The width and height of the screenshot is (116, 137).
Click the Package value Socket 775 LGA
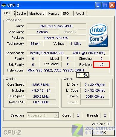tap(56, 38)
